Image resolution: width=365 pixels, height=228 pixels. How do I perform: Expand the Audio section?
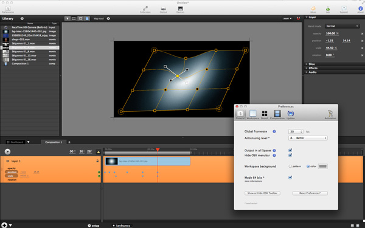(312, 72)
